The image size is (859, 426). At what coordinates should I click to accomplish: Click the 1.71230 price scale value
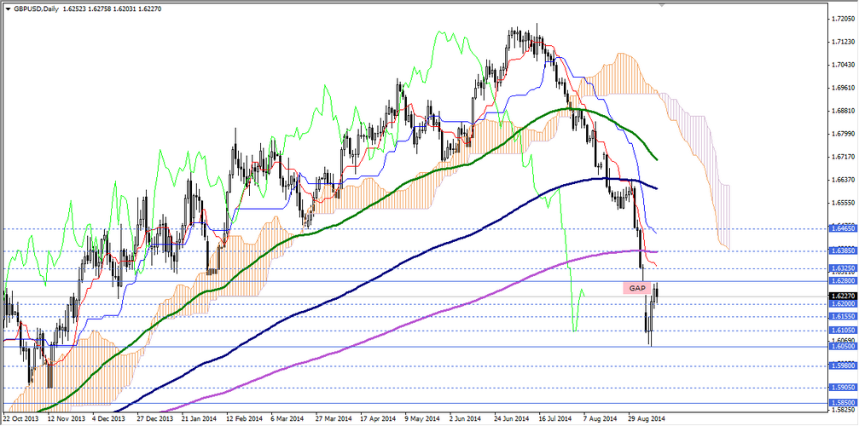844,42
